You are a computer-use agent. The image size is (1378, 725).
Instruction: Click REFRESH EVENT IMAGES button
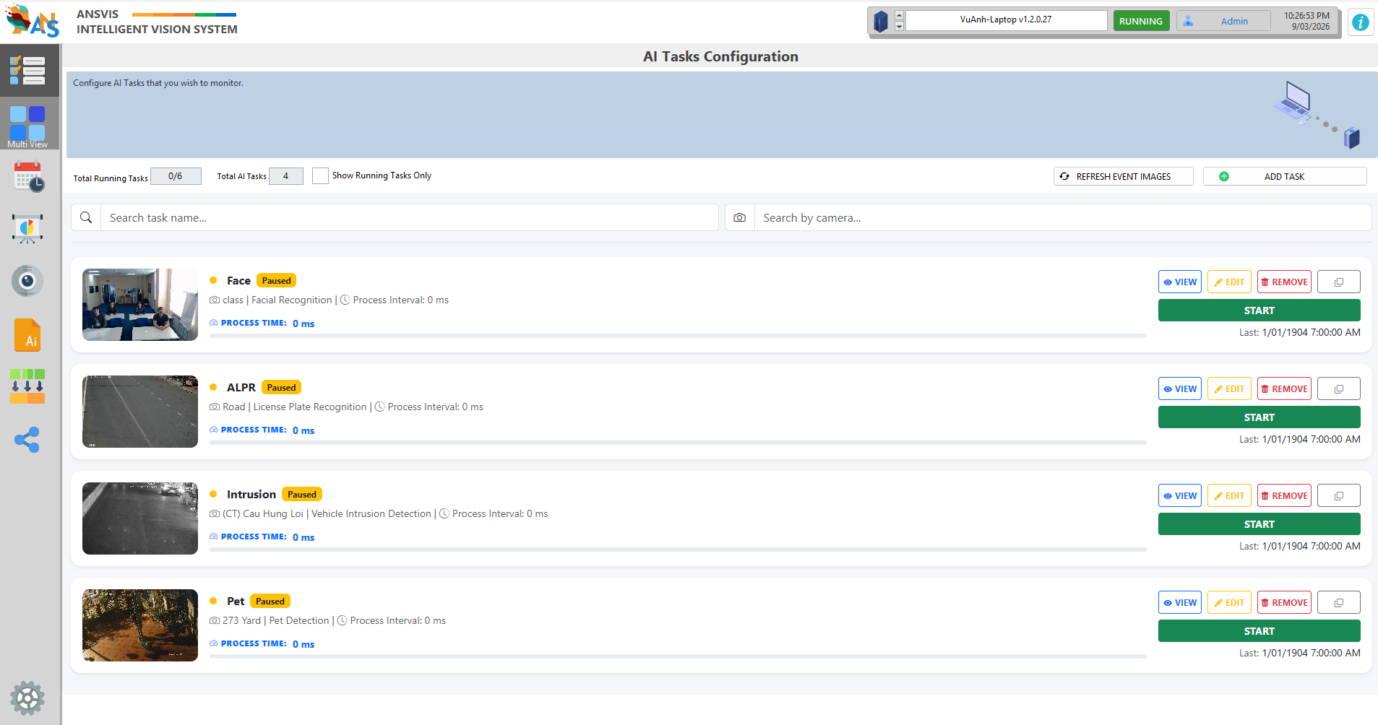coord(1123,177)
